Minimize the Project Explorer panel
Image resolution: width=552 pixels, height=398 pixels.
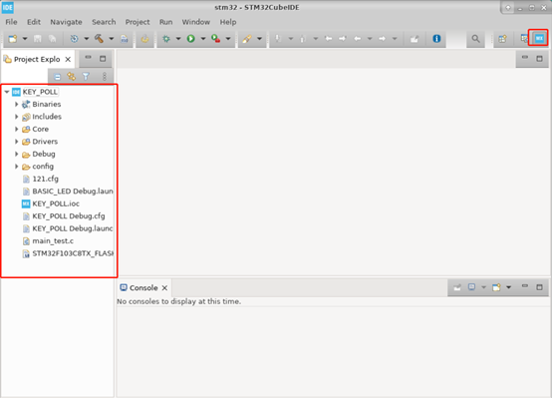pos(88,58)
